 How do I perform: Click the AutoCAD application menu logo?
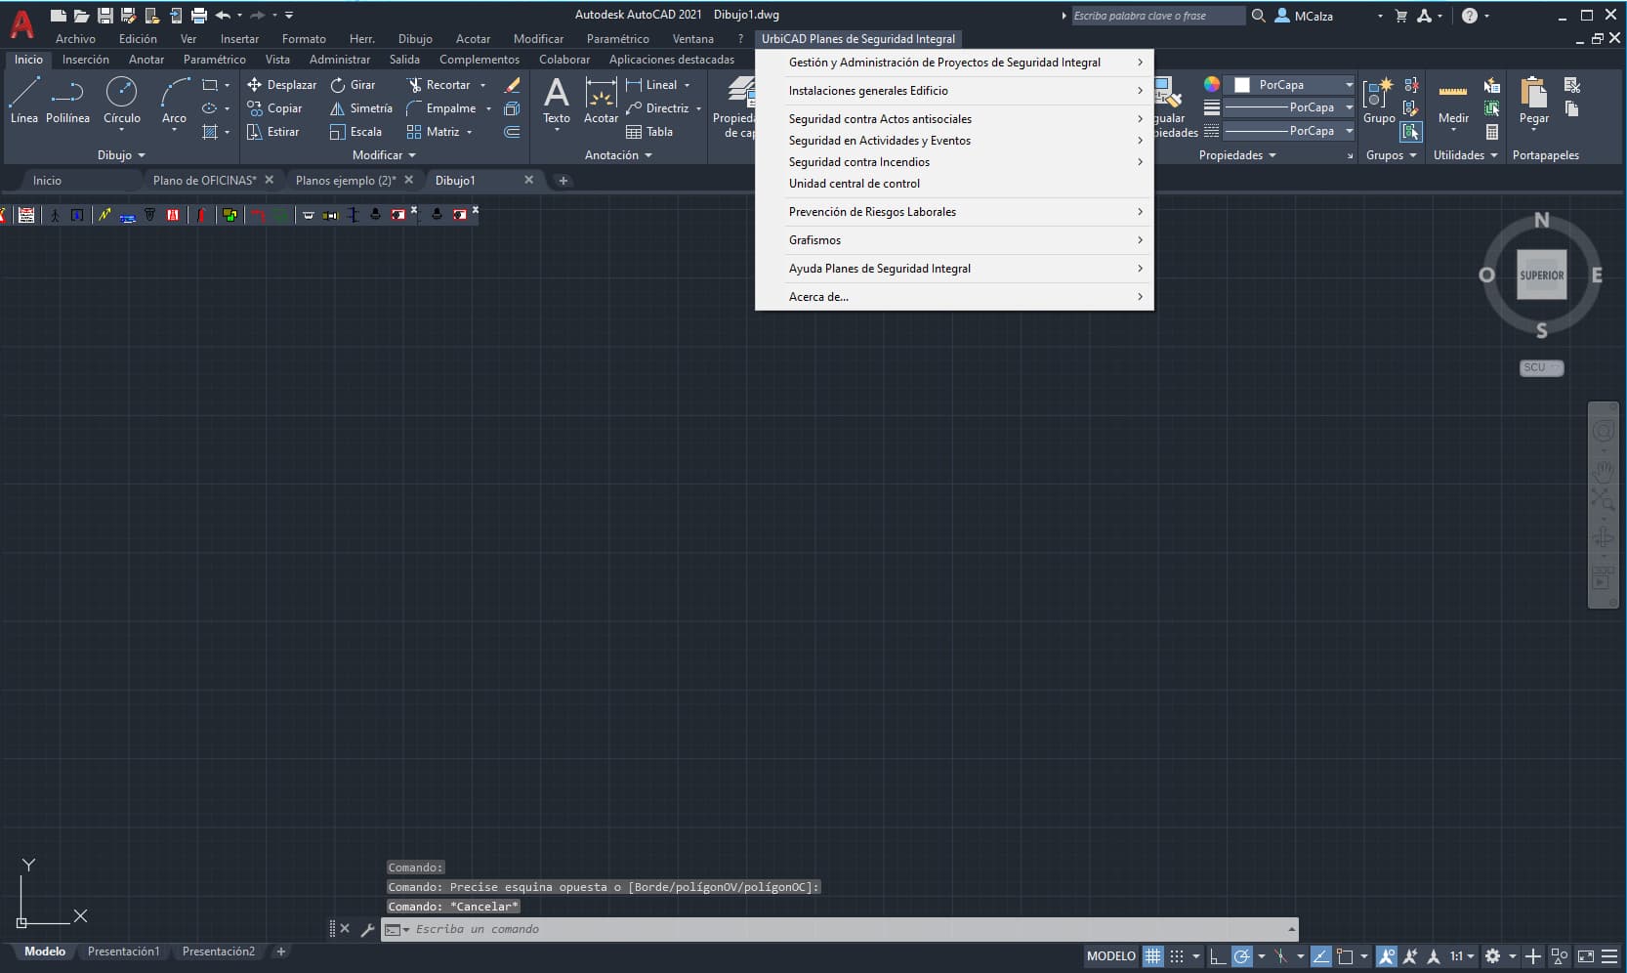(21, 23)
